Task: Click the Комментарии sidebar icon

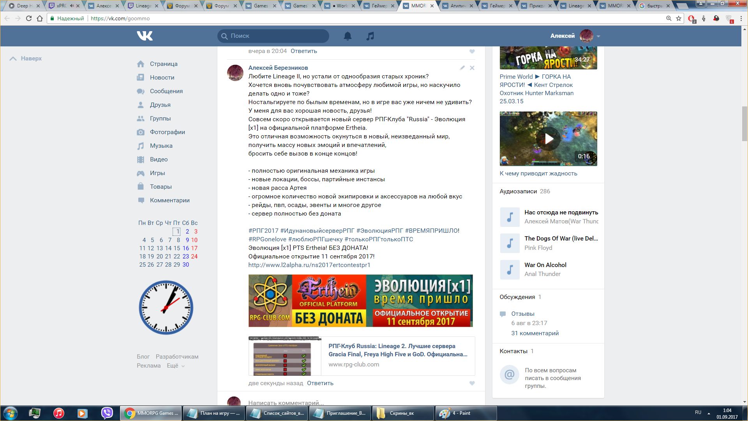Action: (x=141, y=200)
